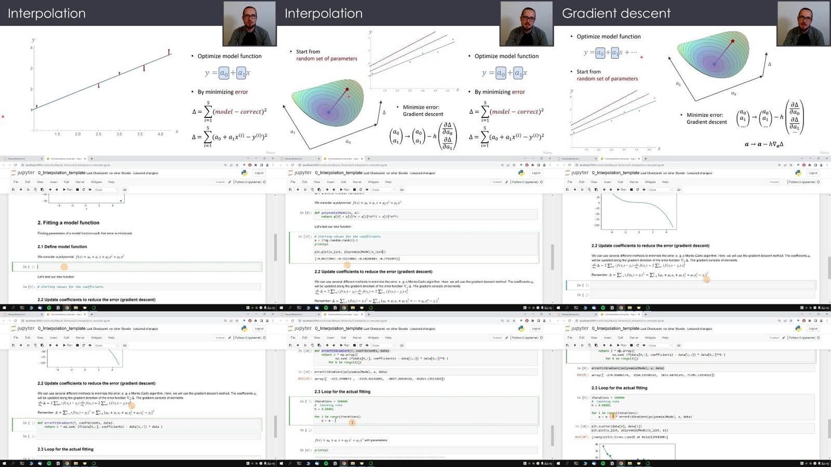The image size is (831, 467).
Task: Open File menu in notebook showing empty 2.1 Define model function cell
Action: [x=16, y=182]
